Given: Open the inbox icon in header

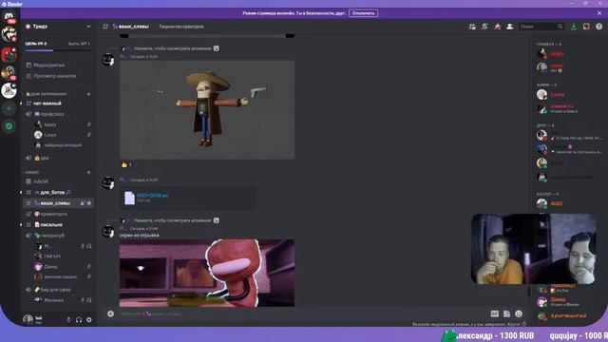Looking at the screenshot, I should [586, 27].
